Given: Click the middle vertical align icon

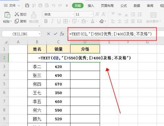Looking at the screenshot, I should click(120, 14).
